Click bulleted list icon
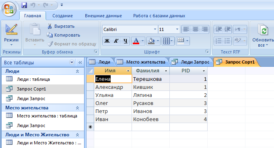This screenshot has height=148, width=274. tap(227, 41)
